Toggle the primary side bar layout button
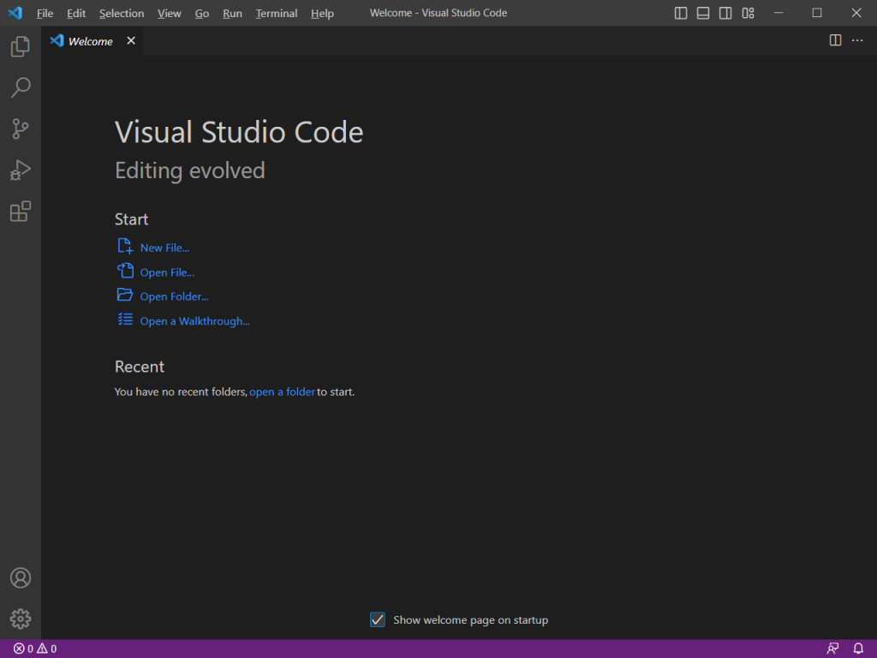The image size is (877, 658). (681, 13)
